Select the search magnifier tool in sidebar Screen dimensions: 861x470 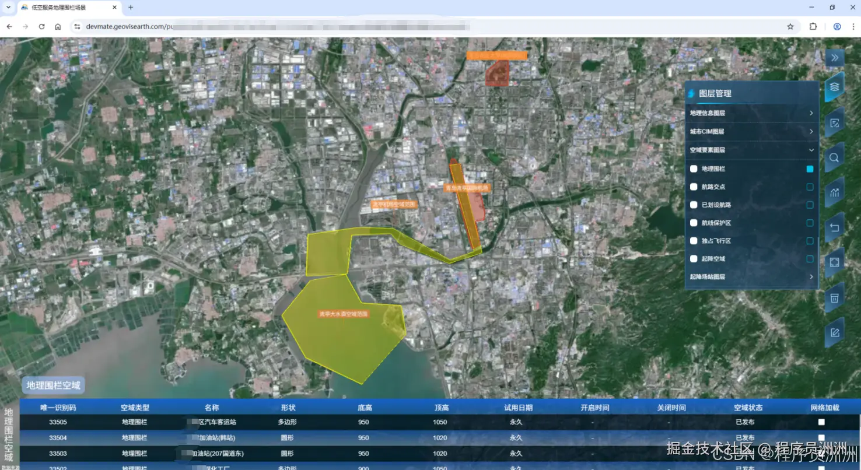tap(835, 157)
